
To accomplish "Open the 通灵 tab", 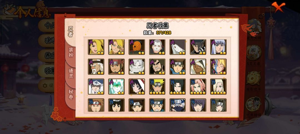I will coord(71,73).
